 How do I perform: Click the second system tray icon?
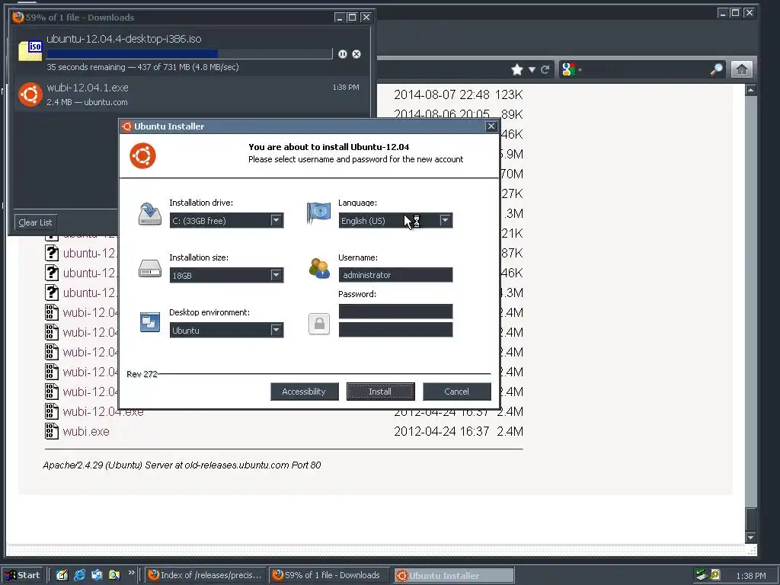click(x=715, y=575)
